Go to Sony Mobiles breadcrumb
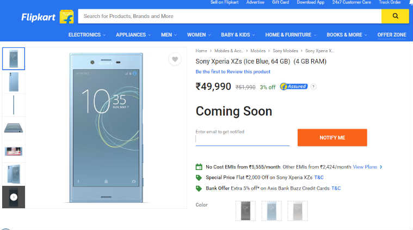The image size is (413, 230). pos(285,51)
